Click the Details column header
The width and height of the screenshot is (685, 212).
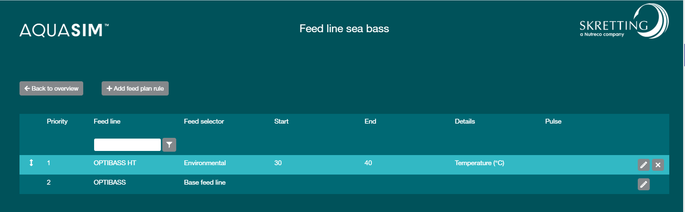tap(465, 121)
